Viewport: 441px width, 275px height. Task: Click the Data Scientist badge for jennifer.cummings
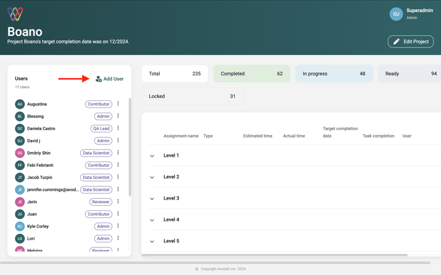click(x=96, y=190)
